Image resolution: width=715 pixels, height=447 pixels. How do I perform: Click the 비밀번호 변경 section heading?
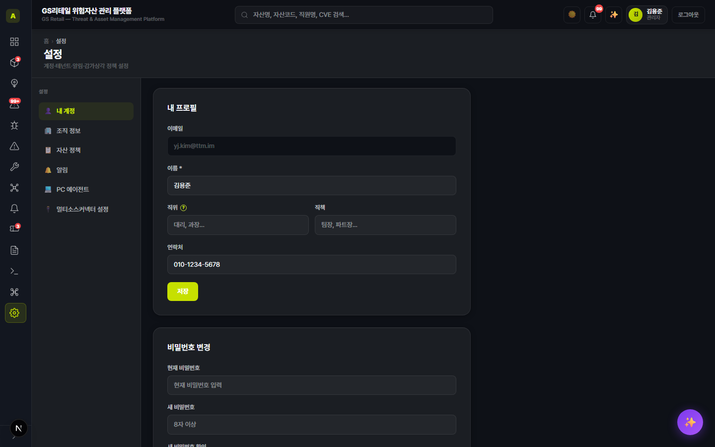tap(189, 347)
